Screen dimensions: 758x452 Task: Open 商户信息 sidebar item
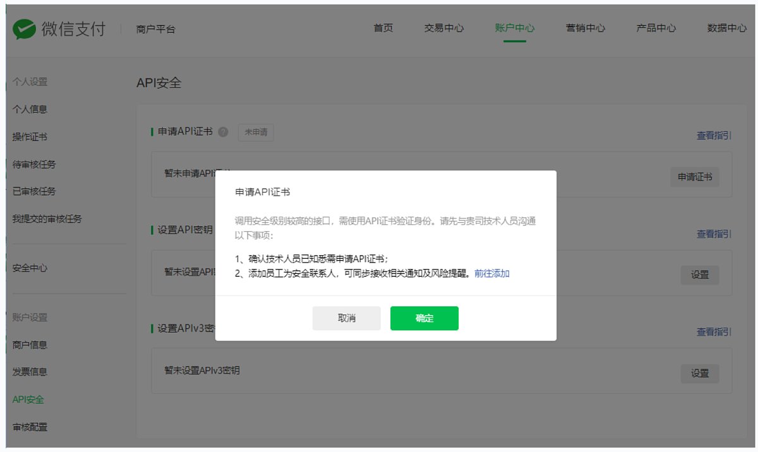[x=30, y=345]
